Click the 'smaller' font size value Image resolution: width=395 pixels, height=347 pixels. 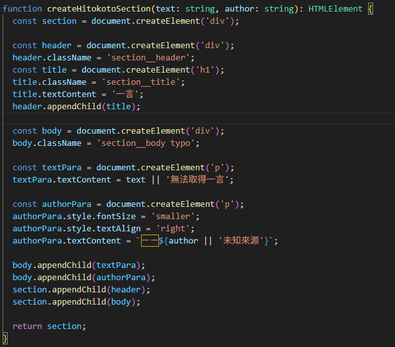(175, 216)
